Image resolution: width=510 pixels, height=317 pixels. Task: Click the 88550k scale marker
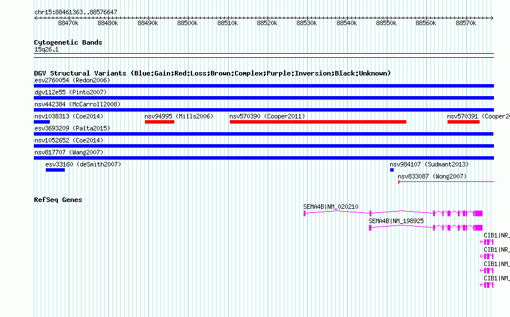(386, 23)
